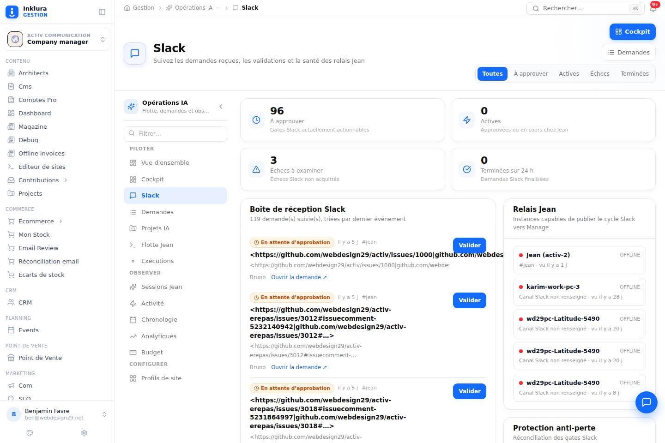Toggle the left sidebar panel icon
This screenshot has height=443, width=665.
(102, 12)
